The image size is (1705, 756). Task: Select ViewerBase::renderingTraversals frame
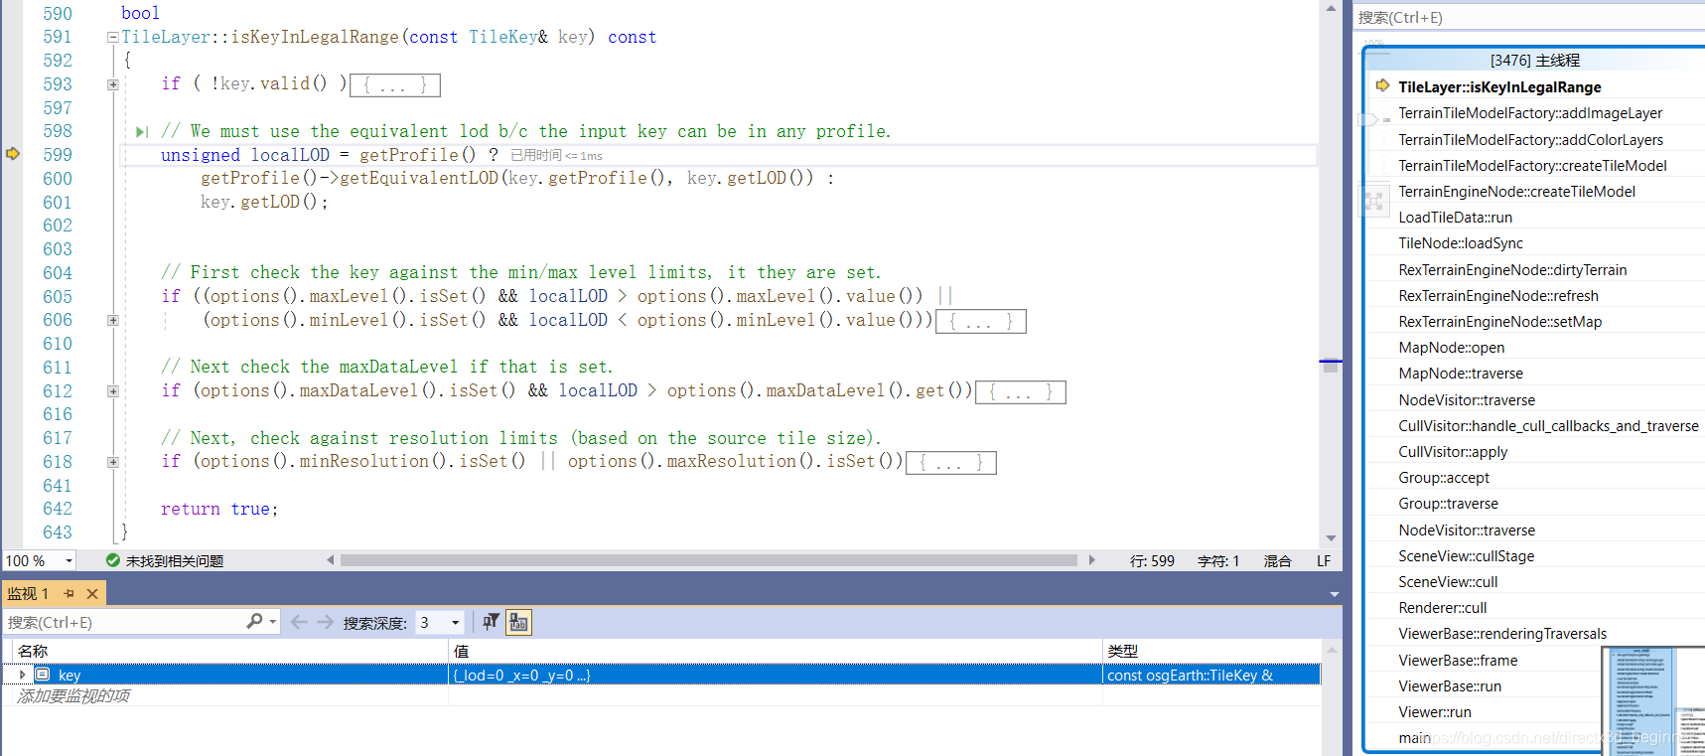coord(1502,634)
